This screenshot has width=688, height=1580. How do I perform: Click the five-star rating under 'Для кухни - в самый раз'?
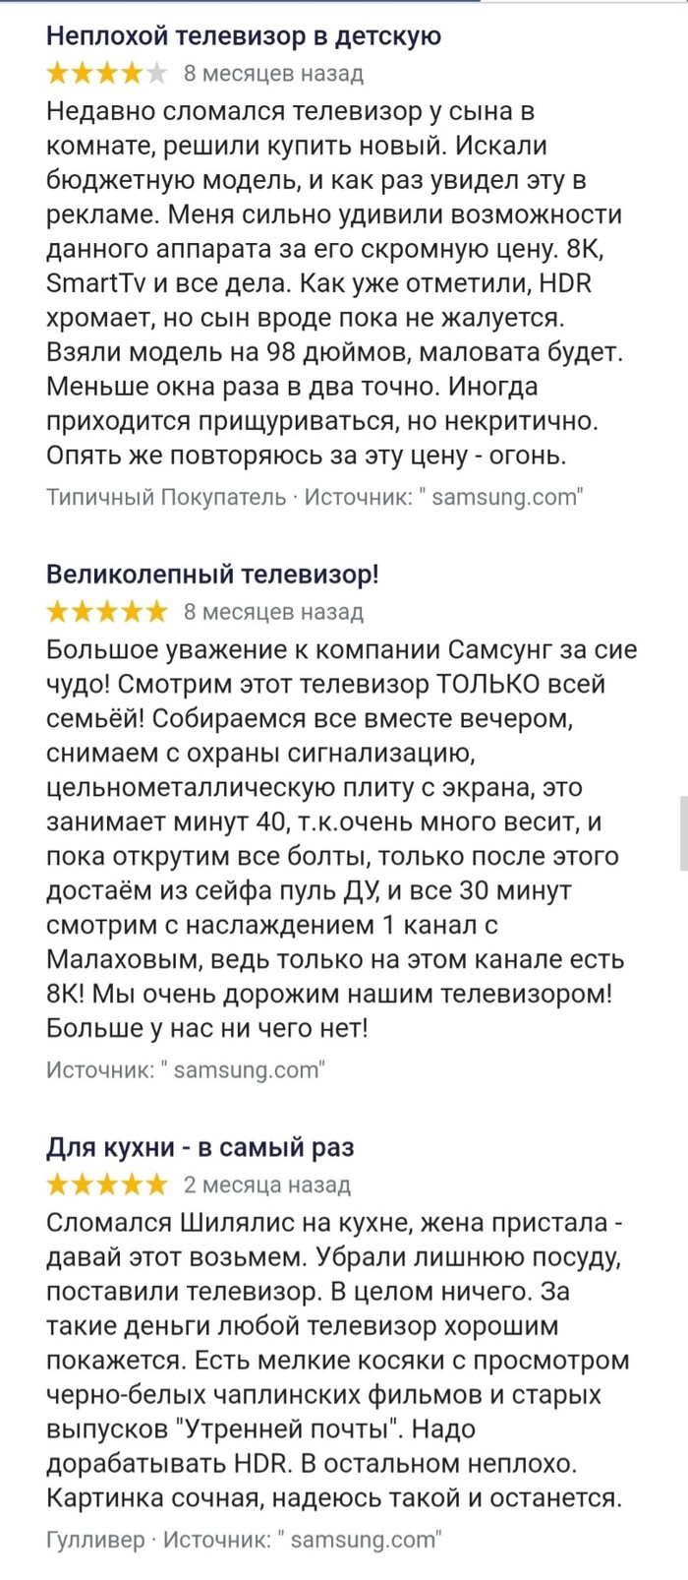(x=107, y=1185)
